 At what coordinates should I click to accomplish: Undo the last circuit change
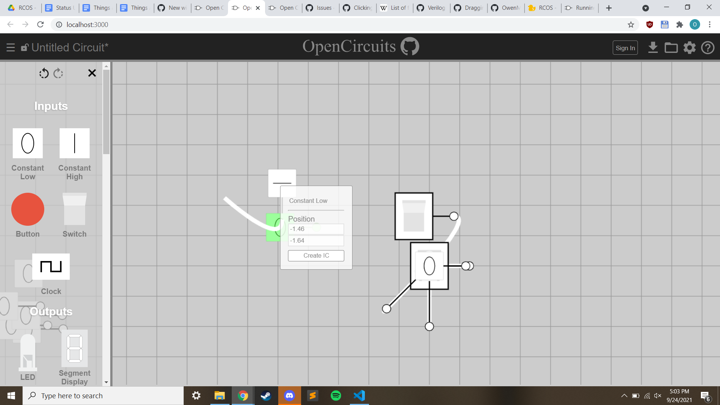[44, 73]
